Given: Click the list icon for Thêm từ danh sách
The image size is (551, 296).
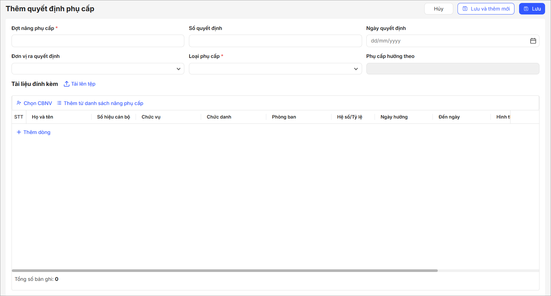Looking at the screenshot, I should point(59,103).
